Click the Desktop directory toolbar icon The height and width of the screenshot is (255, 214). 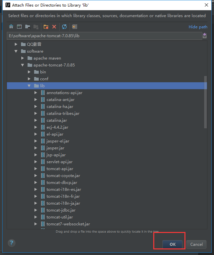19,27
